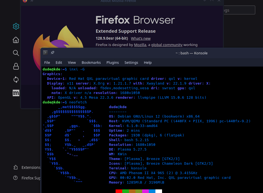Click the Konsole title "~ : bash — Konsole"
Screen dimensions: 263x193
[192, 53]
